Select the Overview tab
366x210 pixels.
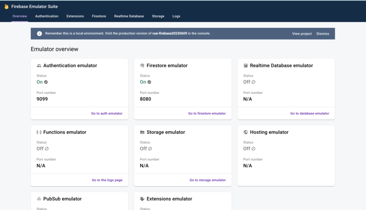(x=20, y=16)
